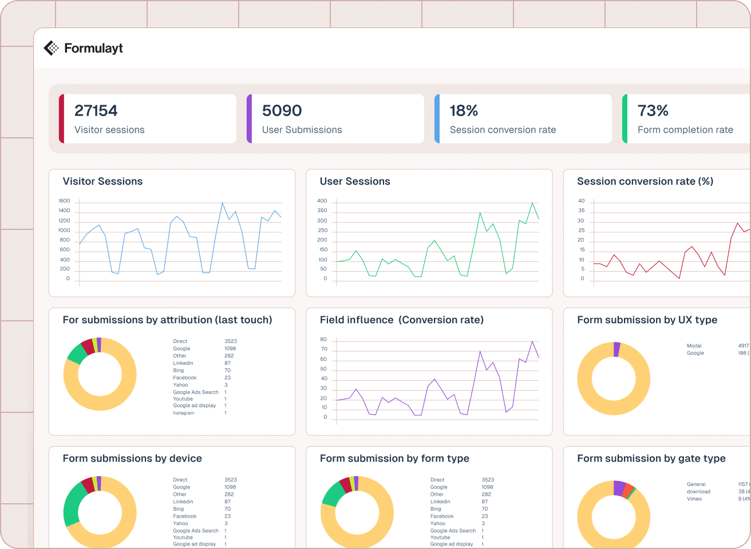Image resolution: width=751 pixels, height=549 pixels.
Task: Select the 'Modal' legend row in UX type
Action: (718, 346)
